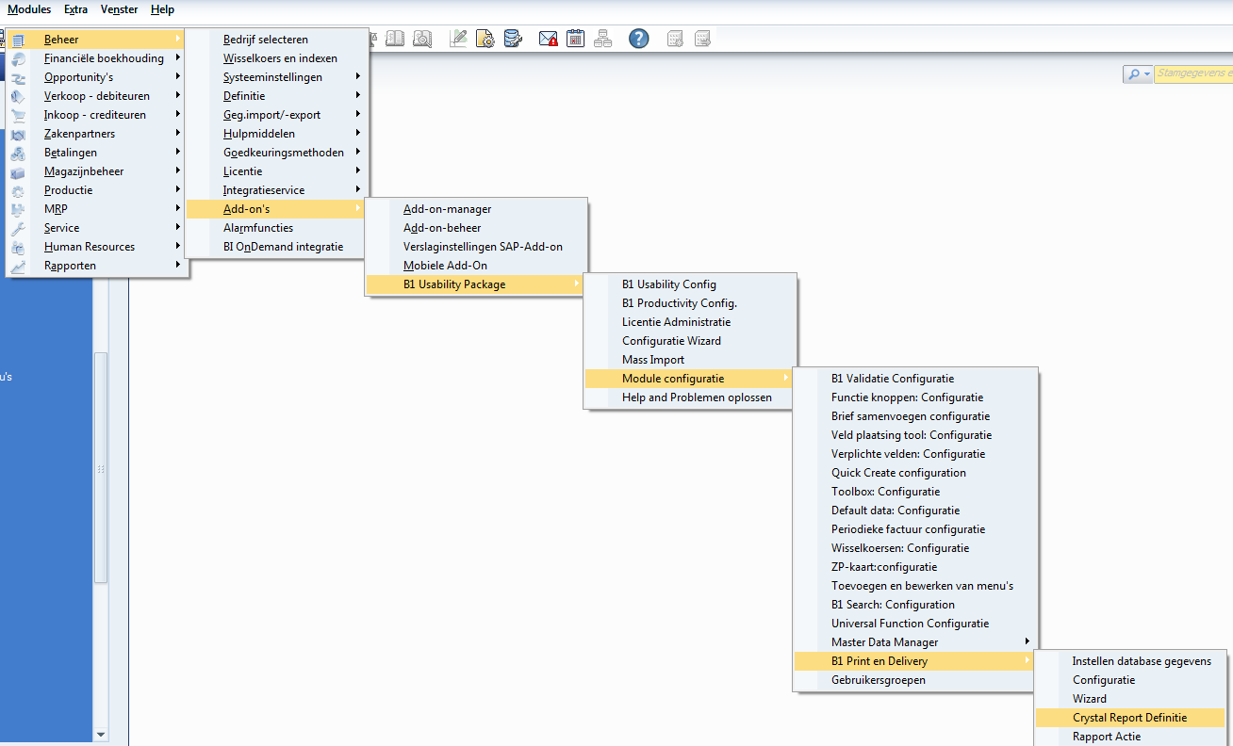Click the Inkoop shopping cart icon
This screenshot has height=746, width=1233.
[18, 115]
